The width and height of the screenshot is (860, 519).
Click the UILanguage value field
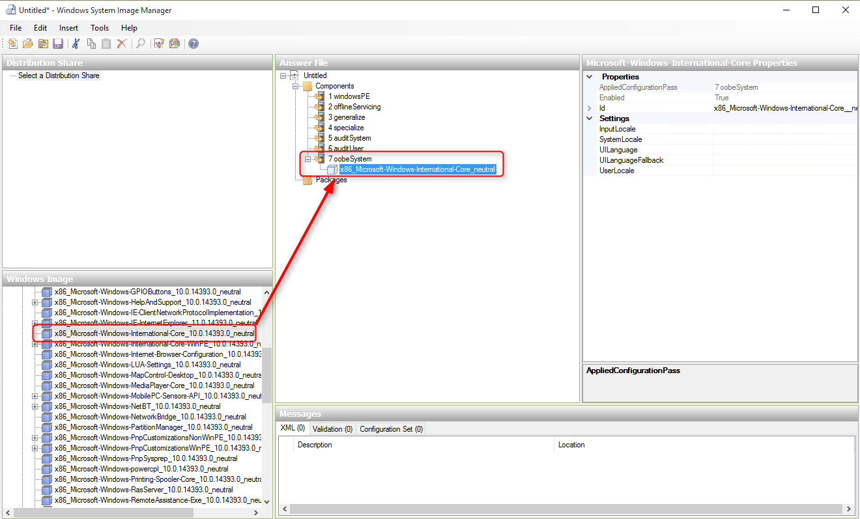(785, 150)
